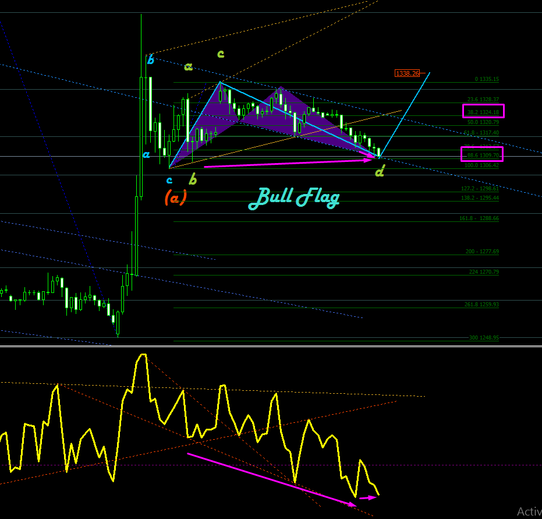The image size is (542, 519).
Task: Click the orange 1338.26 price target label
Action: click(407, 73)
